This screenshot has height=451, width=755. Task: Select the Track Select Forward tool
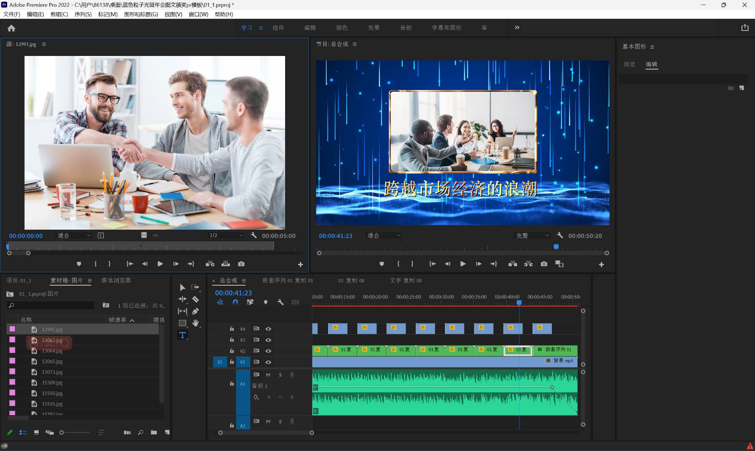tap(195, 287)
